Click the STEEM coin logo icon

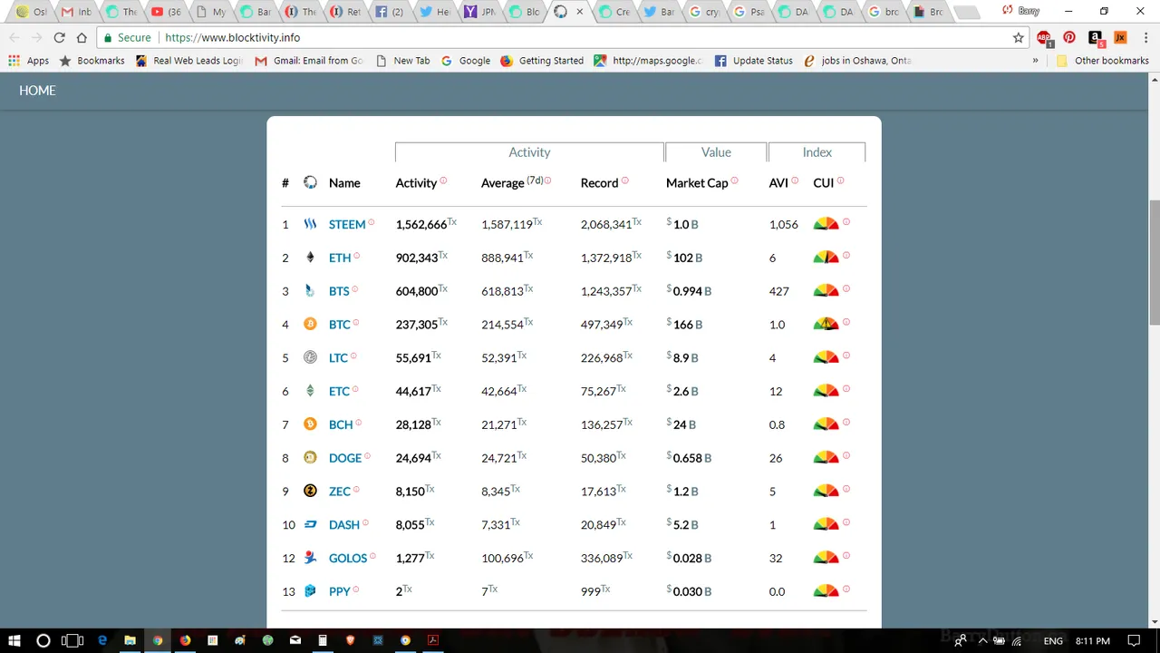(x=310, y=224)
